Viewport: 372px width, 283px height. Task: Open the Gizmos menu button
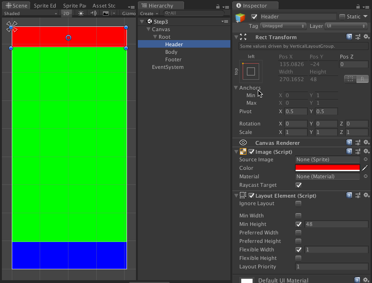click(129, 14)
